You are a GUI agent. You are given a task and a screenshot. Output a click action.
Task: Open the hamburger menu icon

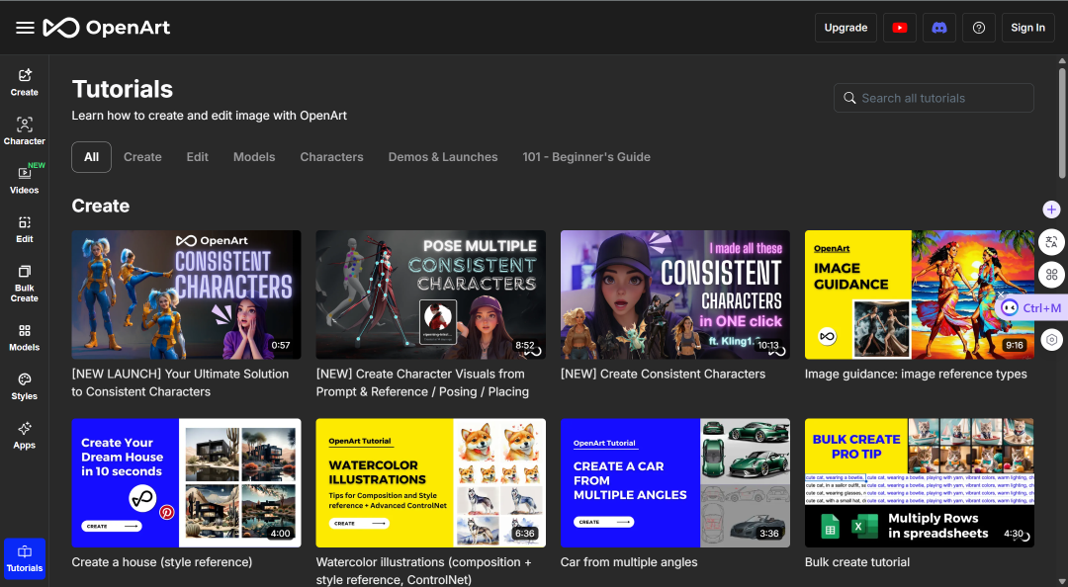(x=25, y=28)
